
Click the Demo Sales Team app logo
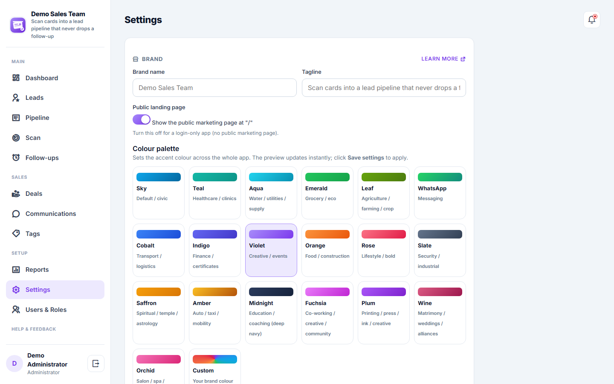pyautogui.click(x=18, y=25)
